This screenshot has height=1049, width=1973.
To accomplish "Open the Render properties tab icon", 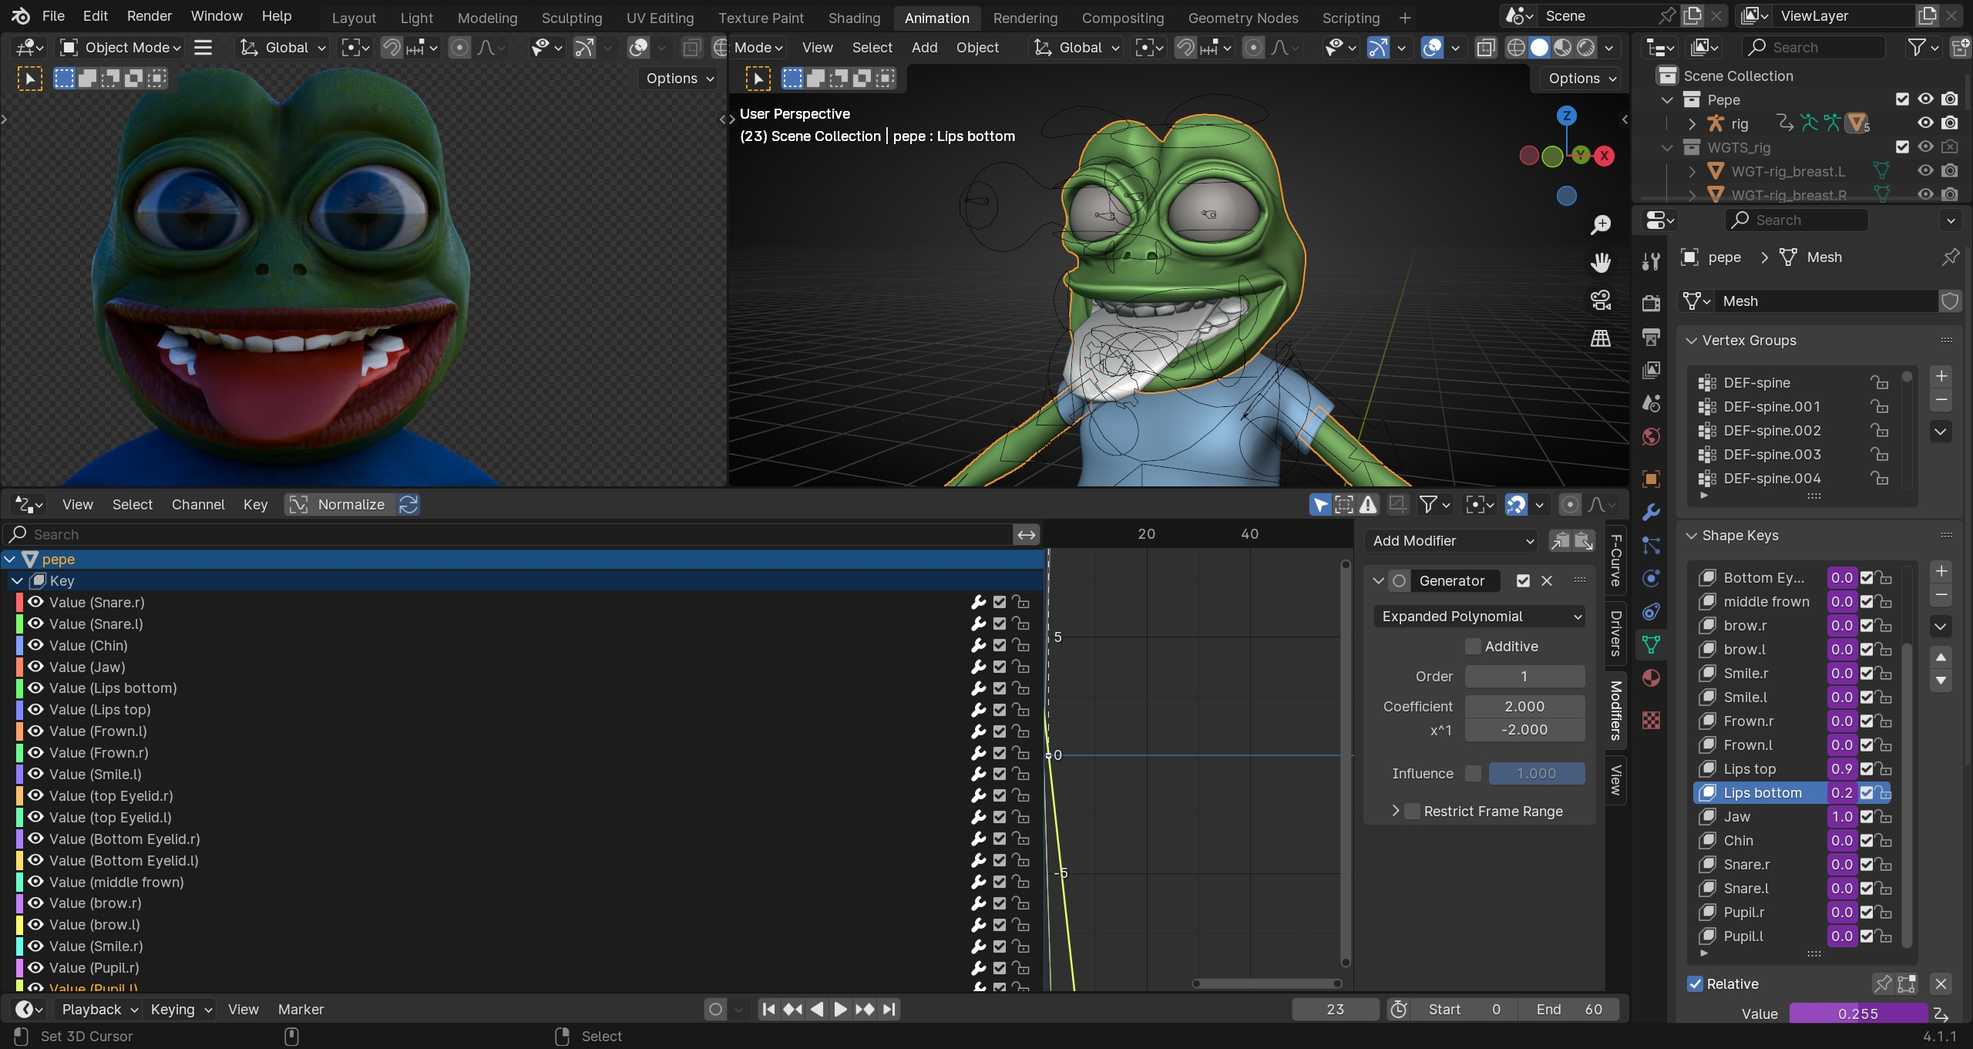I will pyautogui.click(x=1651, y=303).
